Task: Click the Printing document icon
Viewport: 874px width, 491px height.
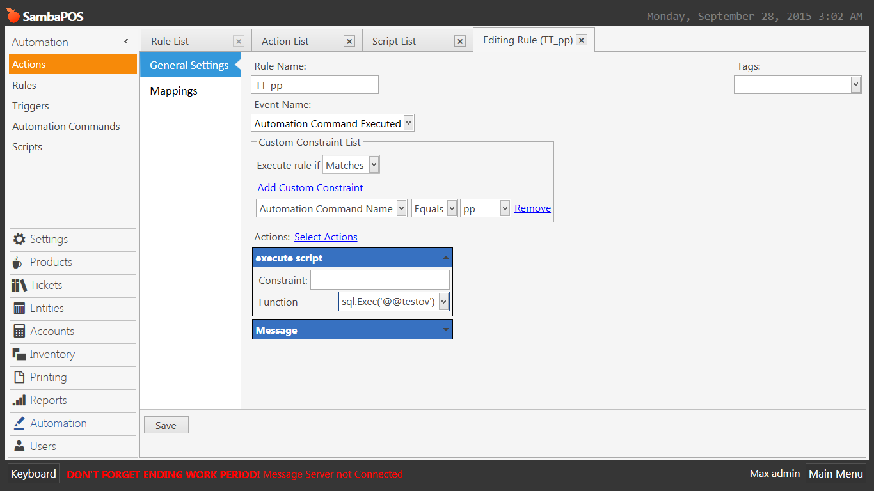Action: [x=19, y=377]
